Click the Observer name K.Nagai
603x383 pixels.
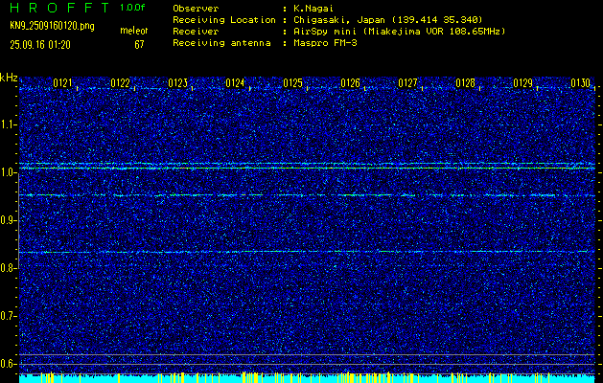click(x=313, y=9)
